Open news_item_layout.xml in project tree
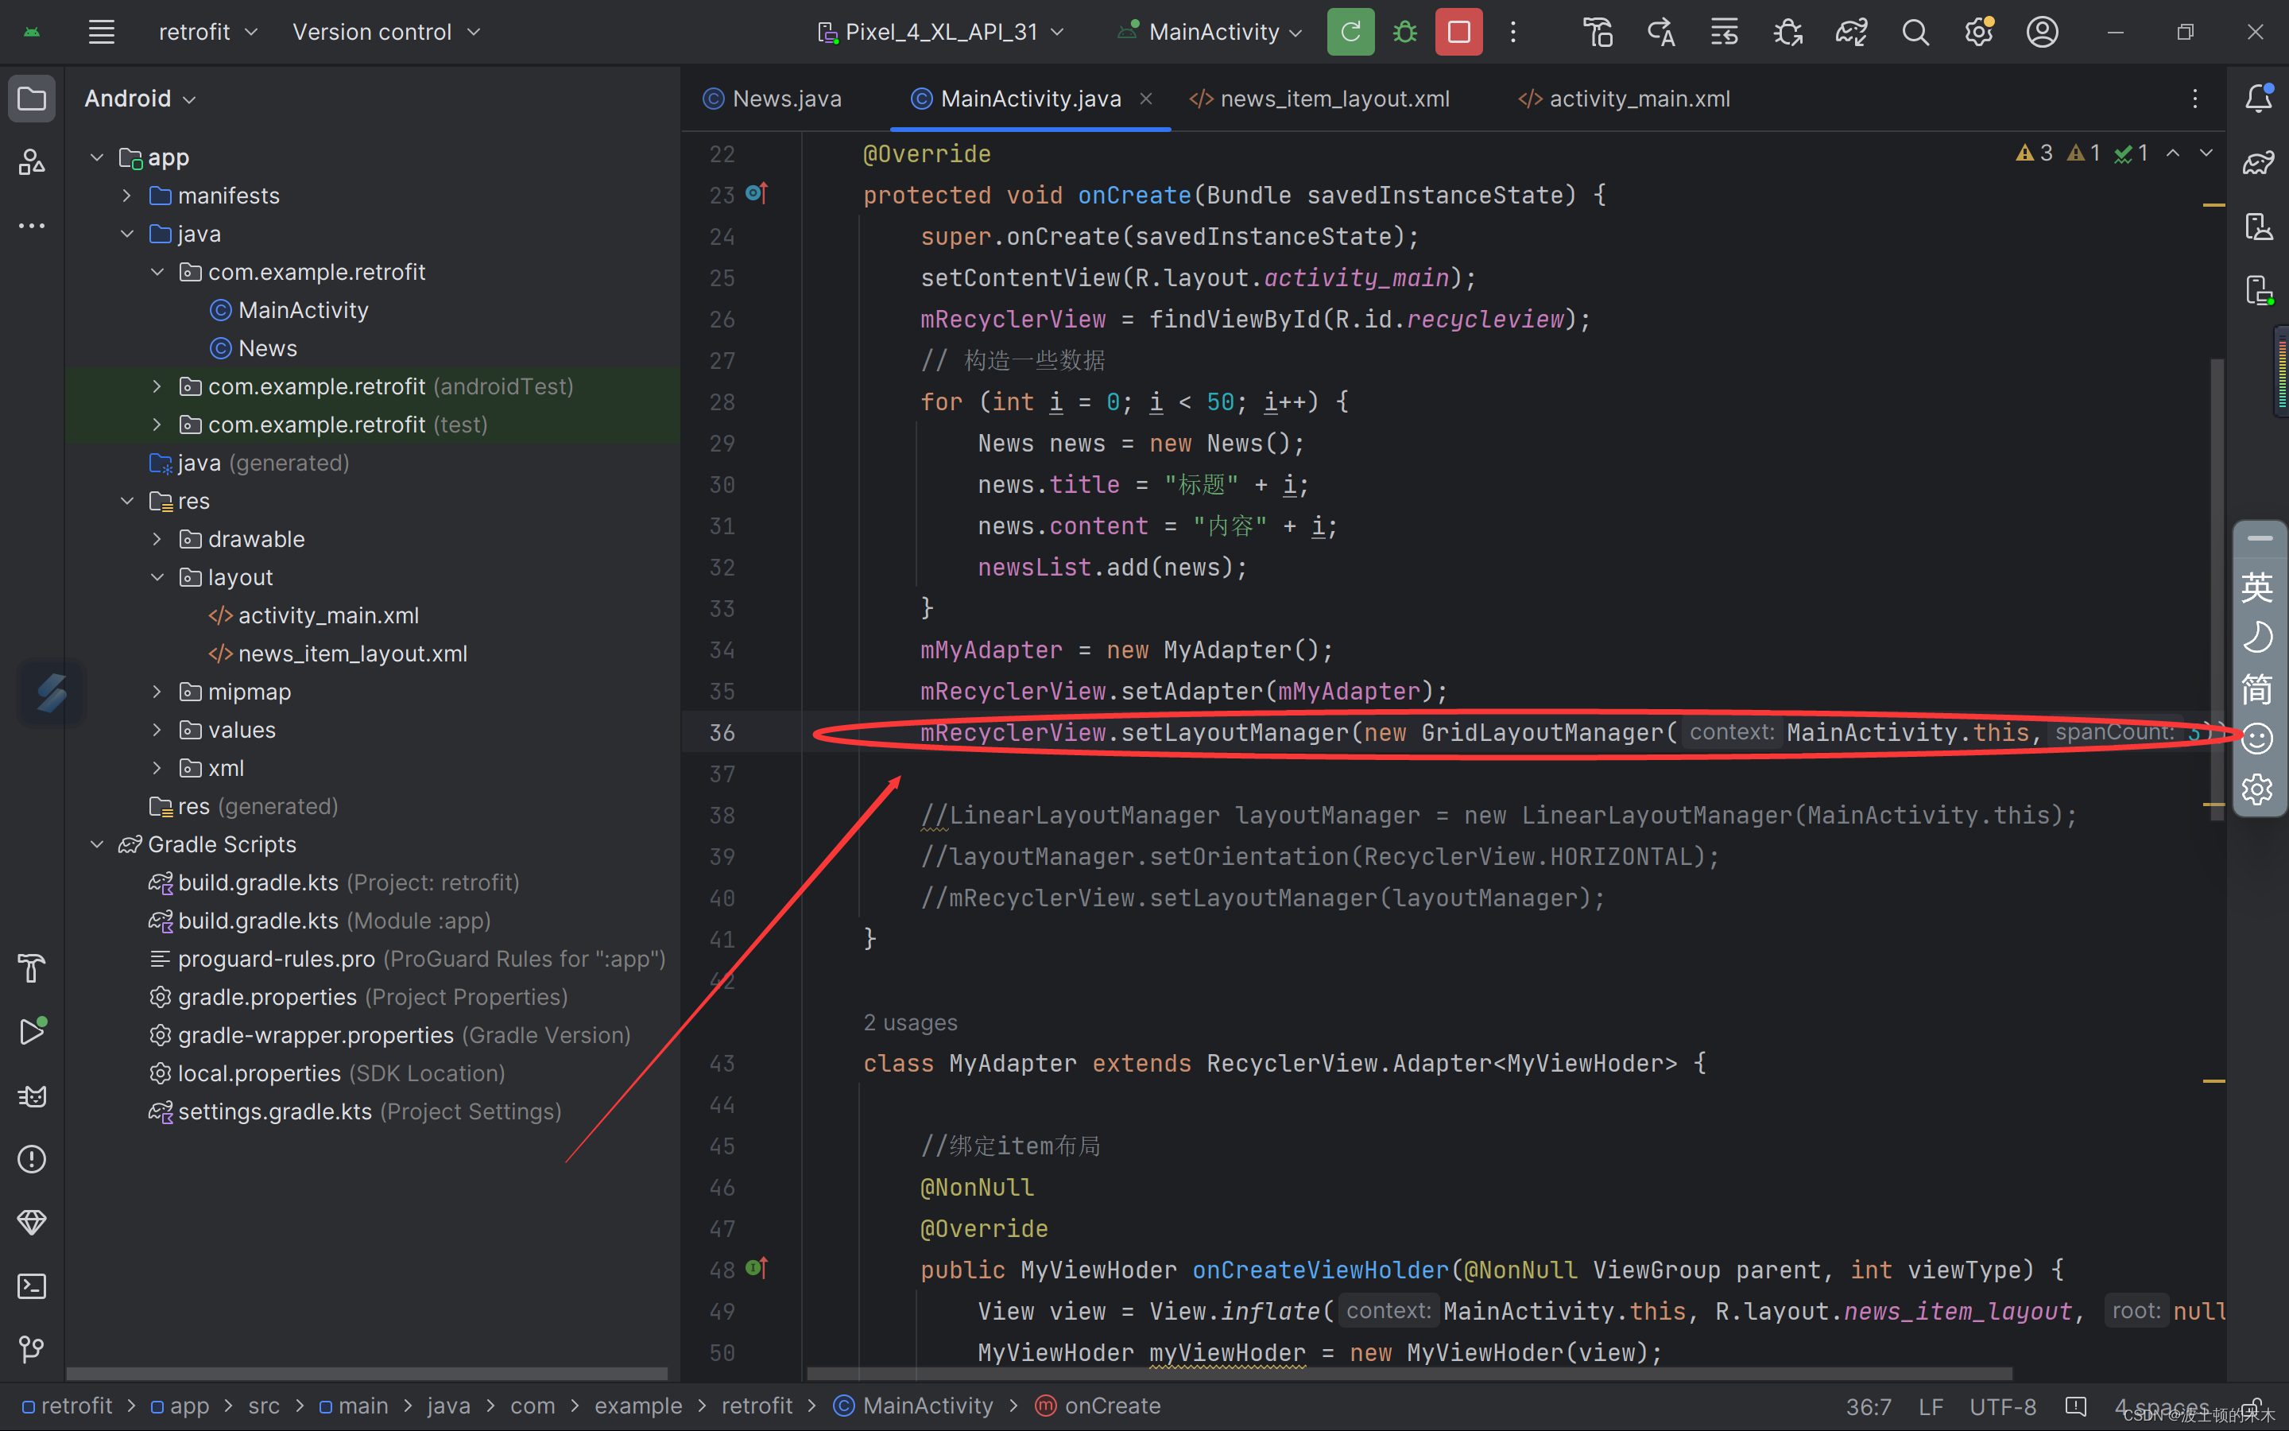This screenshot has width=2289, height=1431. click(339, 654)
